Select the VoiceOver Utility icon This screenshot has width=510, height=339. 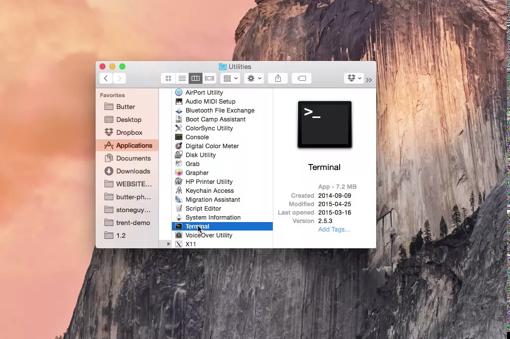[x=179, y=235]
